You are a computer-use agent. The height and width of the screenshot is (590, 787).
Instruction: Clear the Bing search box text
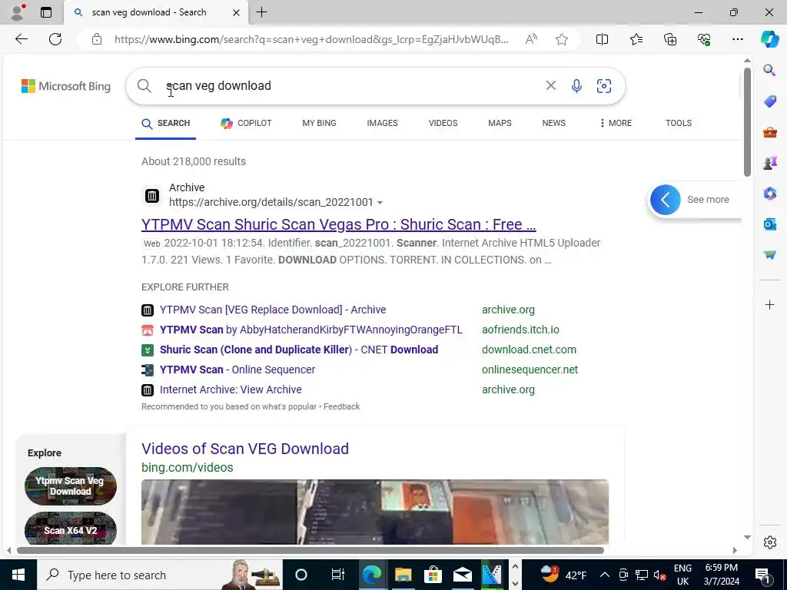tap(550, 86)
